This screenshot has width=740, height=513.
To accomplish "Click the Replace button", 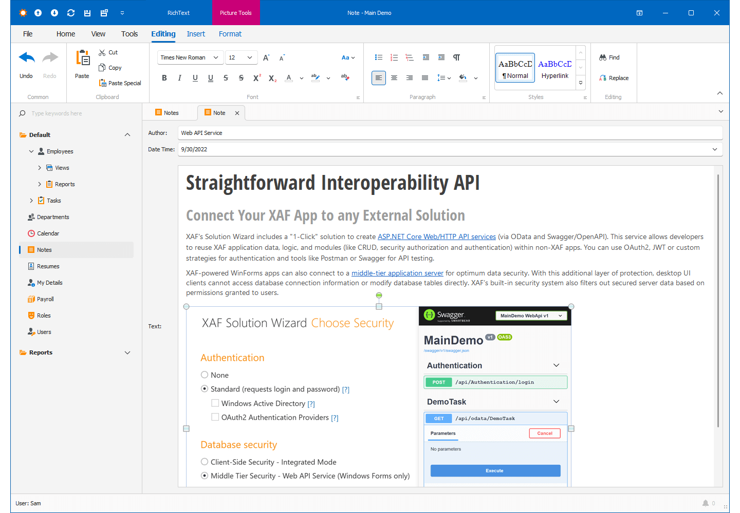I will click(614, 77).
